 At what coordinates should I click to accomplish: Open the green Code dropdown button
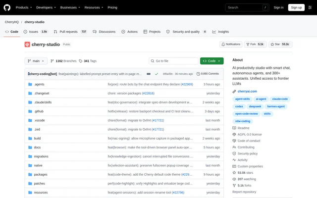211,61
